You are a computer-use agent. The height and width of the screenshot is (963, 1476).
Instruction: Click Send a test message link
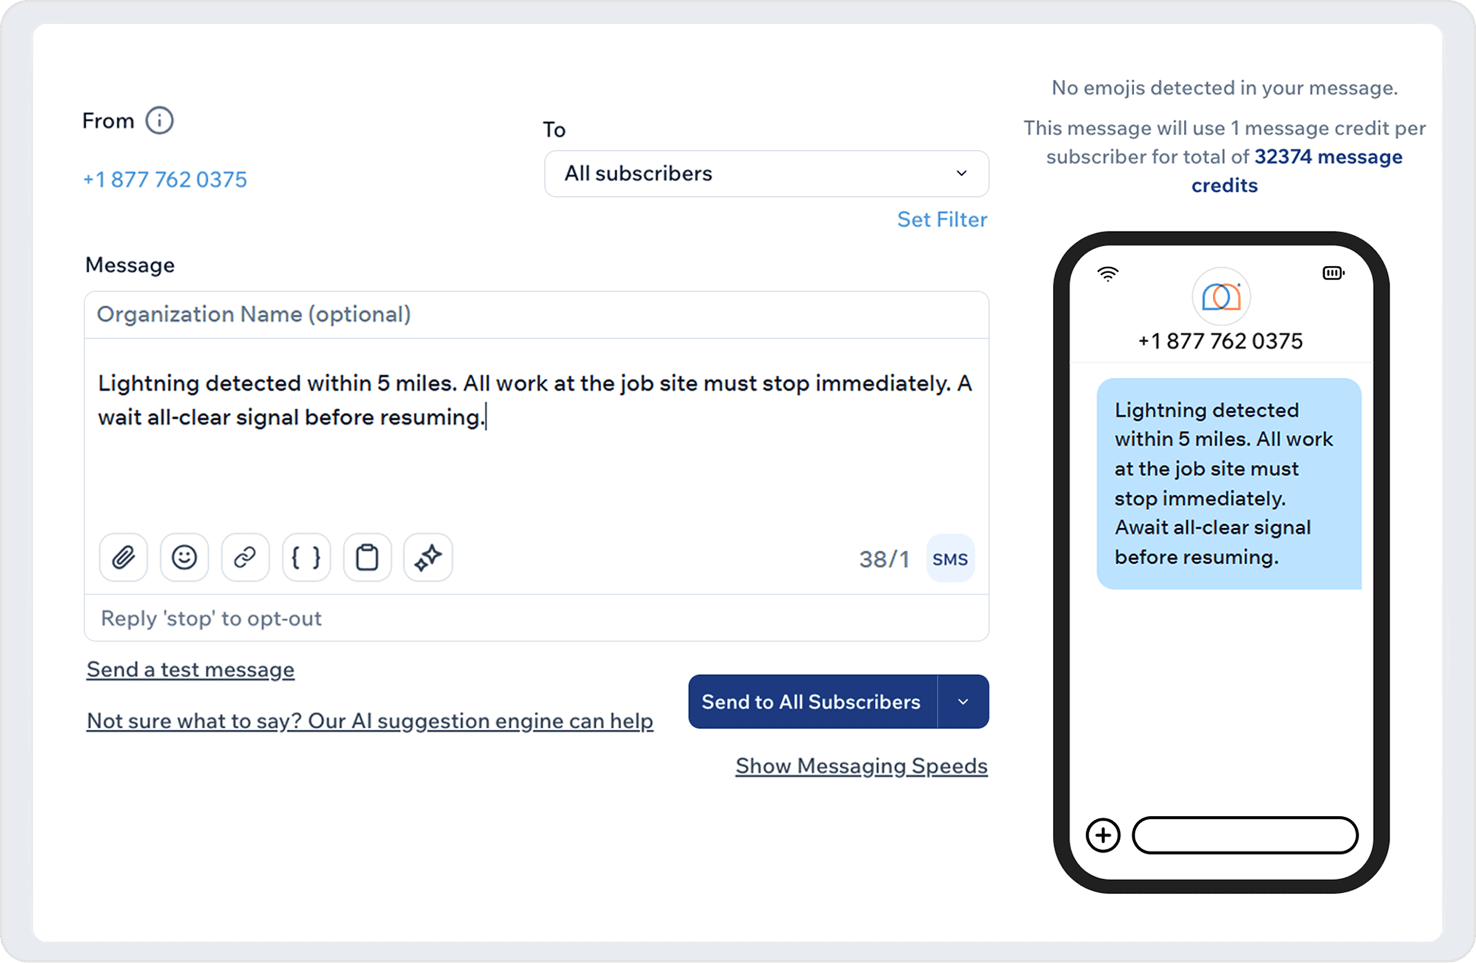(x=190, y=669)
